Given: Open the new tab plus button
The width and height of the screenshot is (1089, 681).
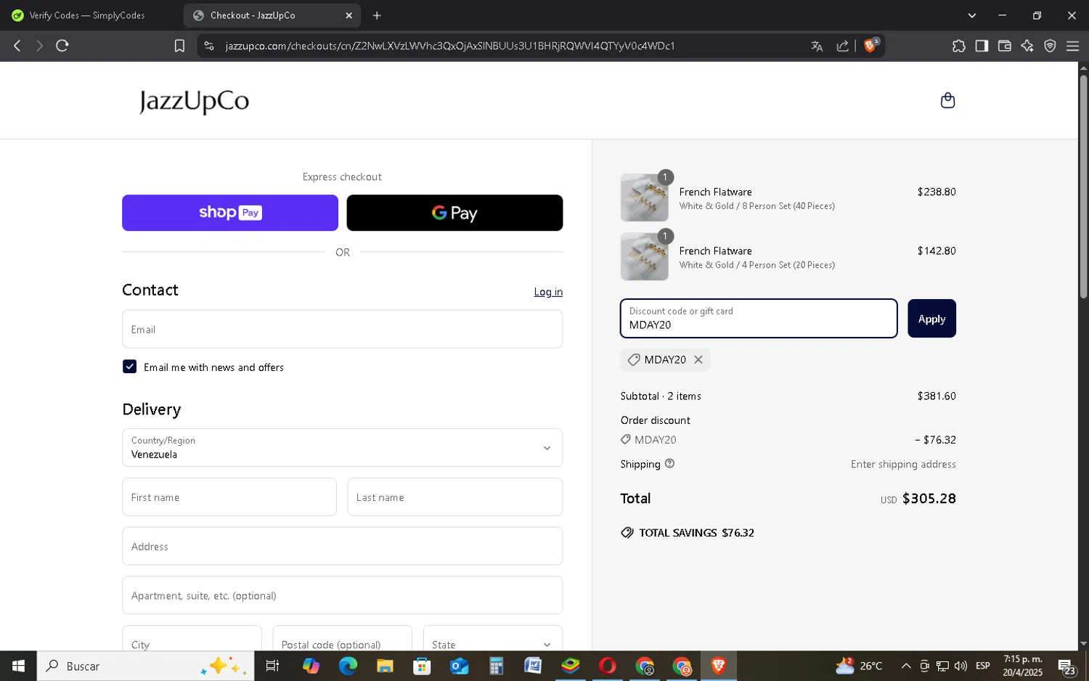Looking at the screenshot, I should click(377, 15).
